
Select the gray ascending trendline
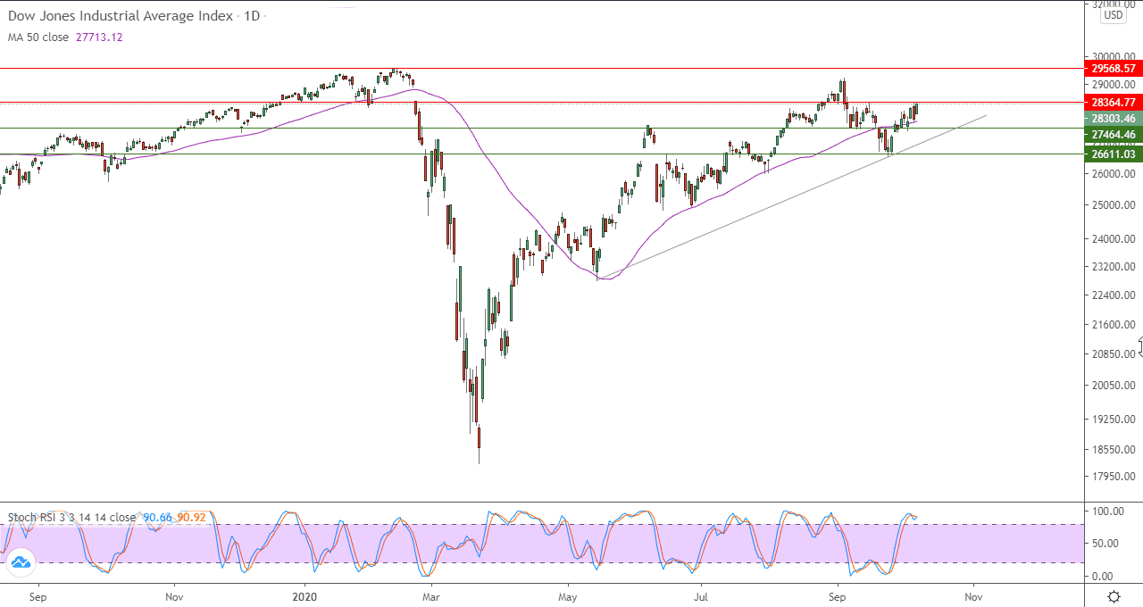tap(791, 196)
